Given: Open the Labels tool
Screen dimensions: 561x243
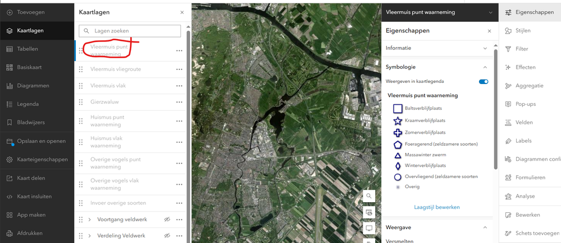Looking at the screenshot, I should click(x=530, y=141).
